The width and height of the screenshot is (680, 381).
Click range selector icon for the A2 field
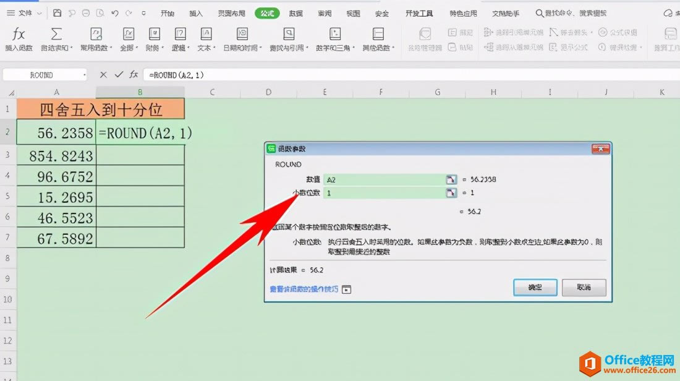(x=451, y=179)
